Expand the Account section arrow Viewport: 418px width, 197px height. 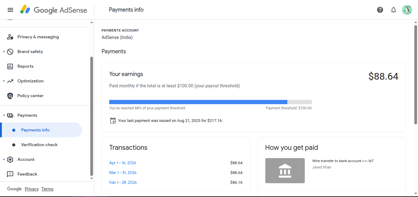tap(4, 160)
